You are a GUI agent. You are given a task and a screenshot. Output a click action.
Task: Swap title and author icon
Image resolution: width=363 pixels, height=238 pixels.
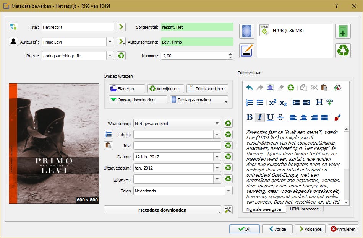point(13,27)
